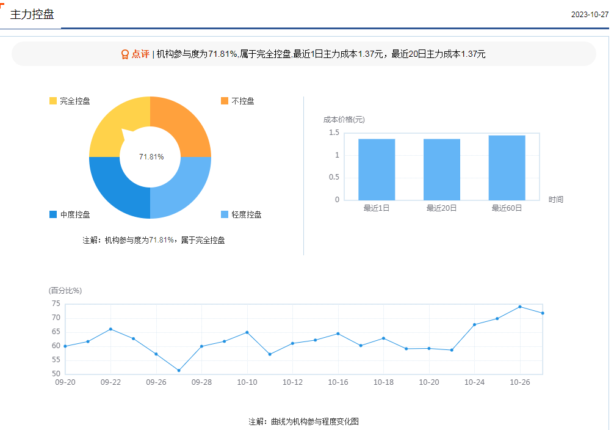
Task: Click the 2023-10-27 date text
Action: 590,15
